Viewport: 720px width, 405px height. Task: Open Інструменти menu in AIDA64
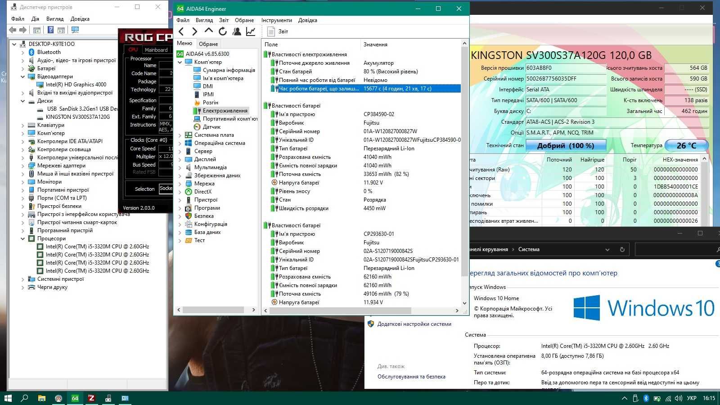tap(276, 20)
